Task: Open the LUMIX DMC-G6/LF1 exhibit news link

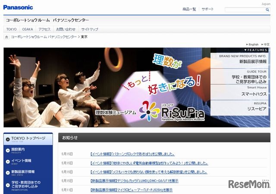Action: tap(134, 181)
